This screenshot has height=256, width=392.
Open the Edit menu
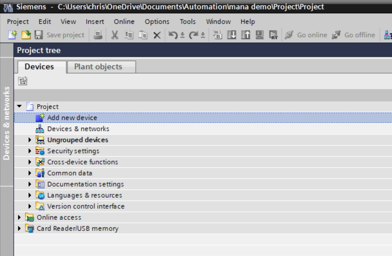pos(45,22)
